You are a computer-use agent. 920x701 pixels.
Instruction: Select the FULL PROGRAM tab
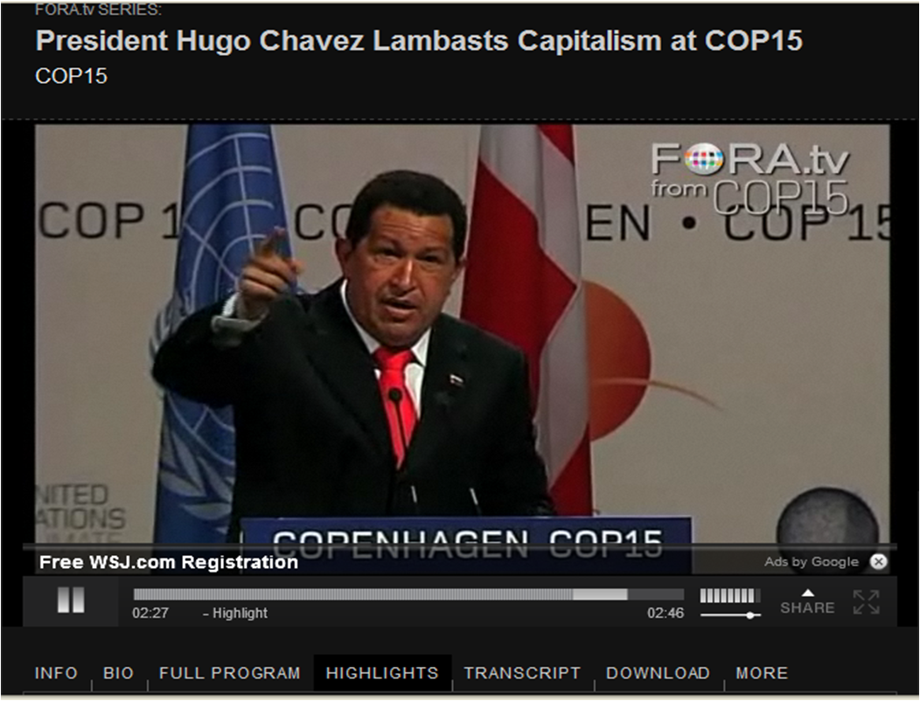pos(229,673)
